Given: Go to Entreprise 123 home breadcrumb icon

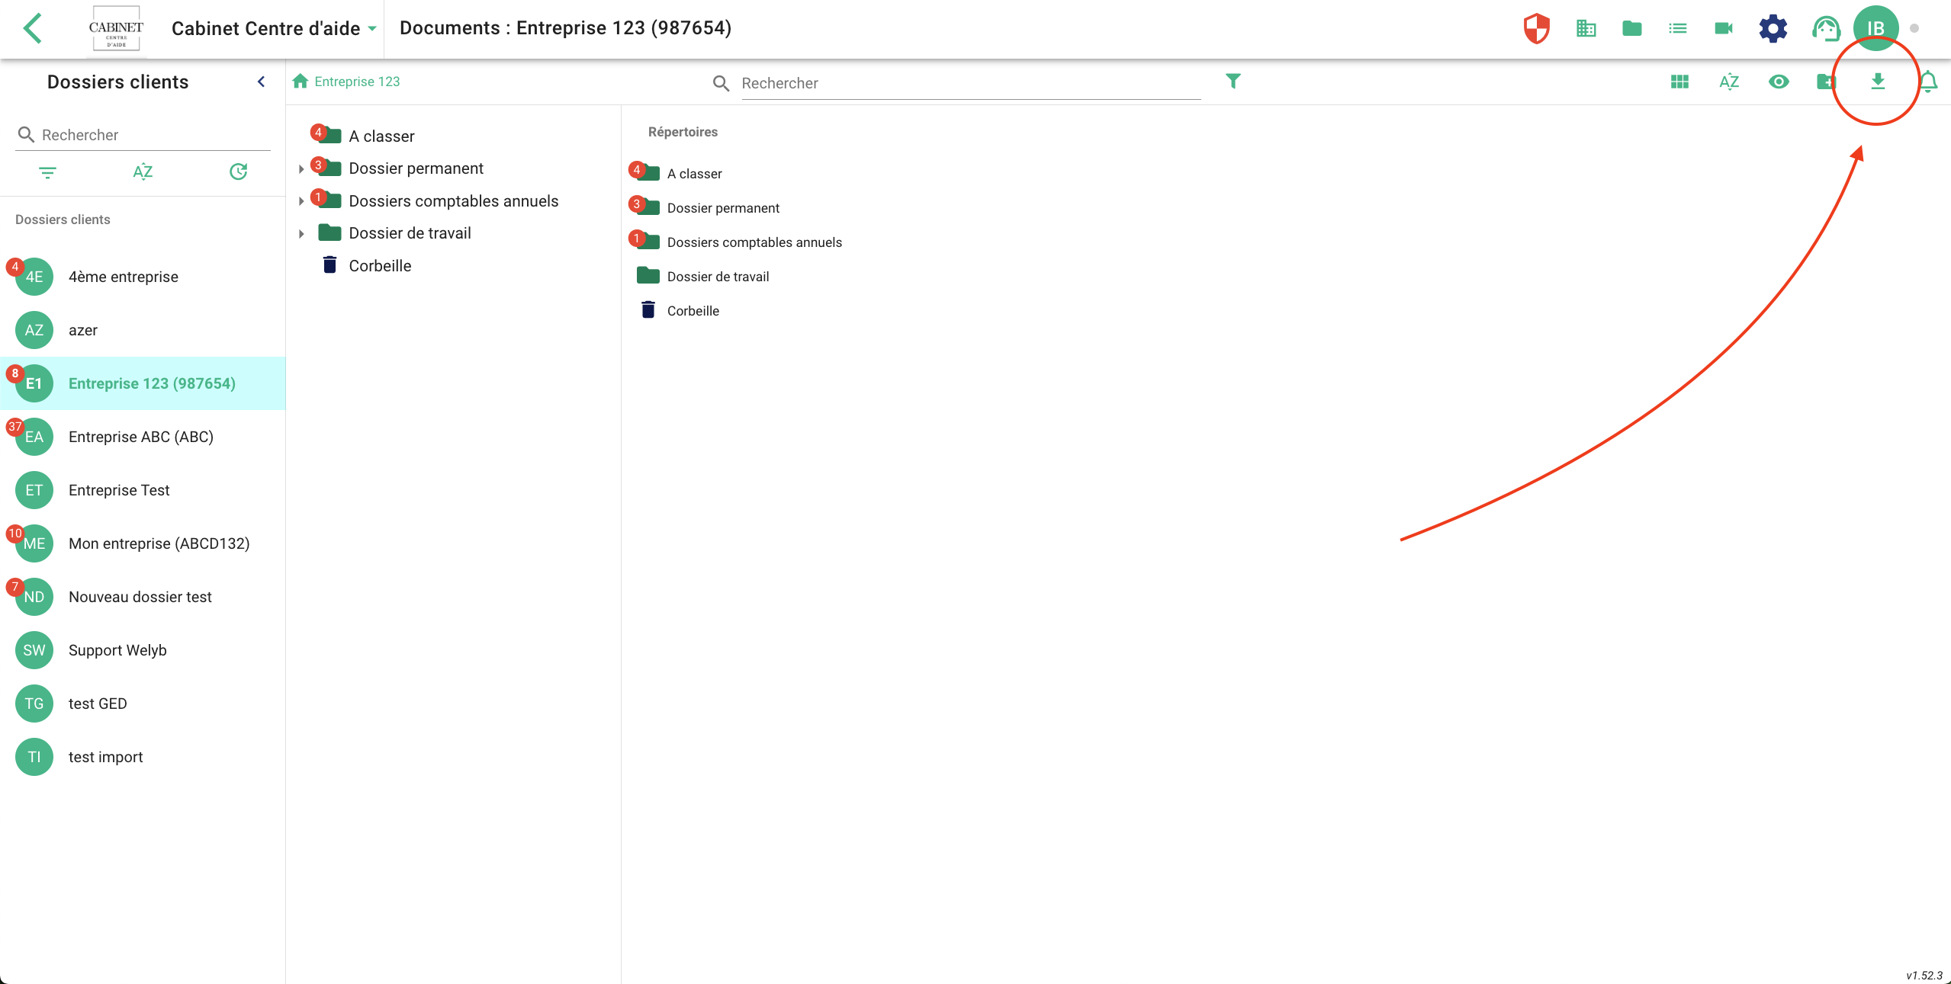Looking at the screenshot, I should click(301, 81).
